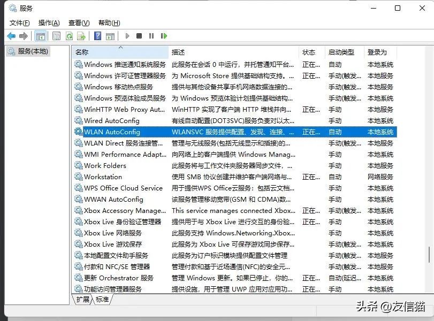This screenshot has width=434, height=321.
Task: Open the 查看(V) menu
Action: click(x=79, y=22)
